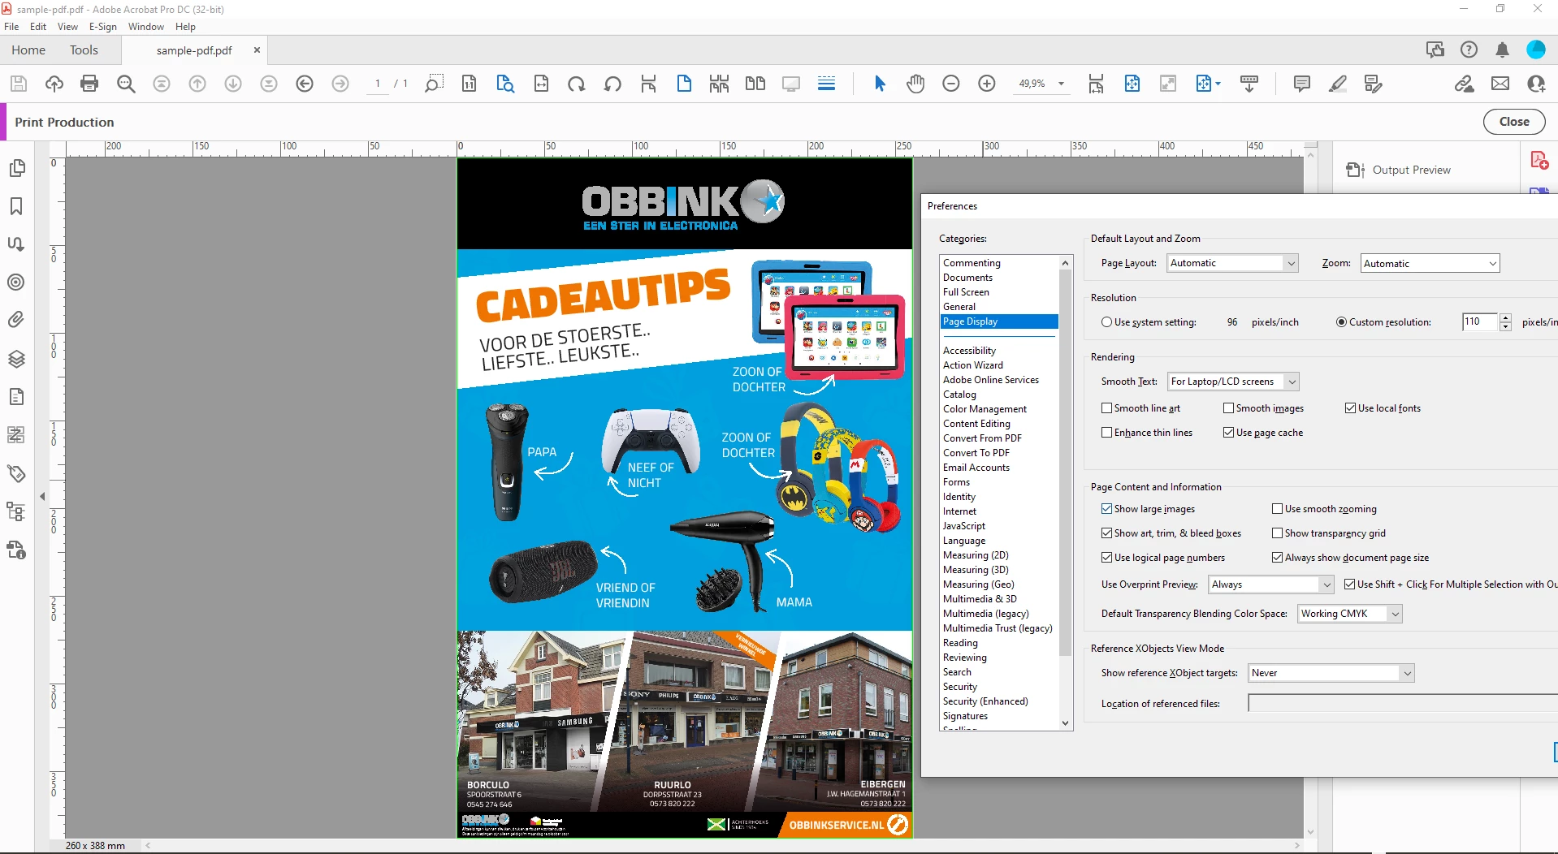Image resolution: width=1558 pixels, height=854 pixels.
Task: Go to the previous view arrow
Action: [x=305, y=84]
